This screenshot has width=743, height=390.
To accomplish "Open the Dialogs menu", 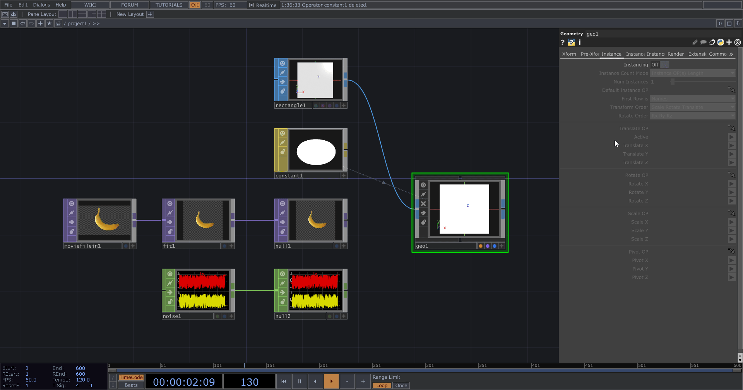I will pos(41,5).
